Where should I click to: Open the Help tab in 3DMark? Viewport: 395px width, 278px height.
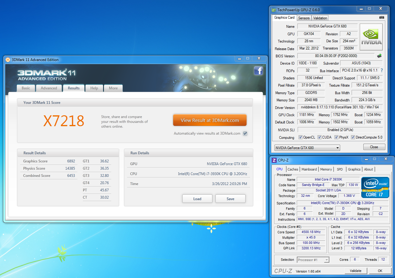[94, 88]
